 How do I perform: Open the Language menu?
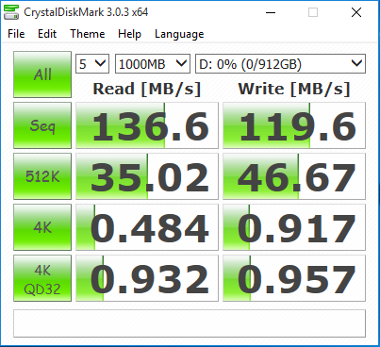tap(179, 34)
